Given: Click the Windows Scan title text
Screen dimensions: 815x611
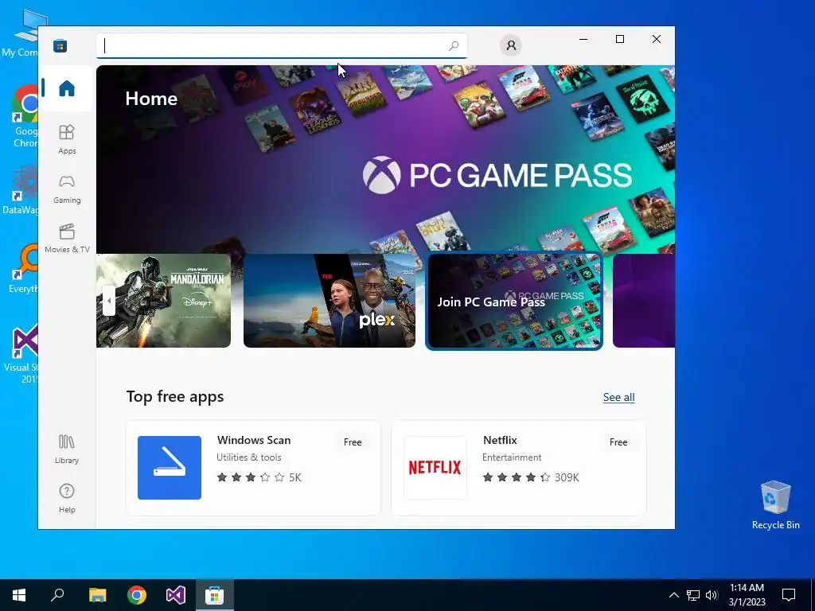Looking at the screenshot, I should click(x=254, y=440).
